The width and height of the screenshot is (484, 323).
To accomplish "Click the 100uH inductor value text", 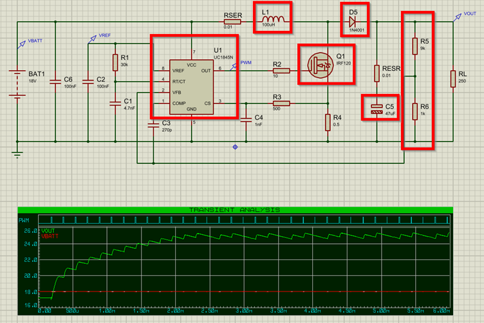I will click(268, 24).
